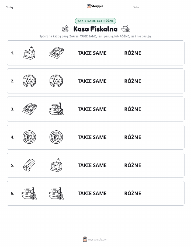Click the Imię name line field
191x247 pixels.
[44, 7]
